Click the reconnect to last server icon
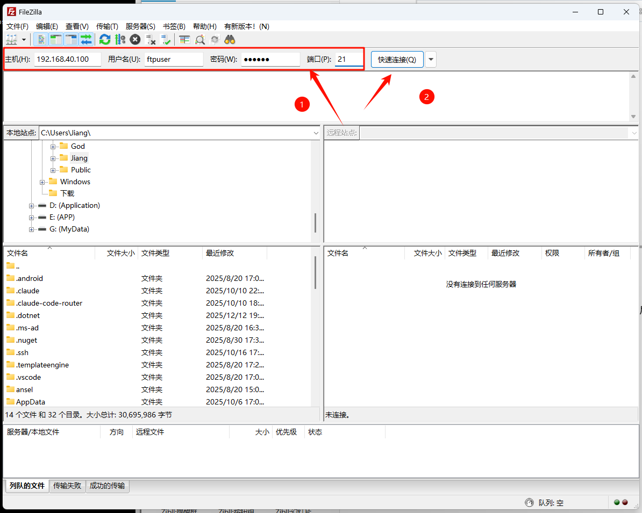Image resolution: width=642 pixels, height=513 pixels. [x=166, y=39]
